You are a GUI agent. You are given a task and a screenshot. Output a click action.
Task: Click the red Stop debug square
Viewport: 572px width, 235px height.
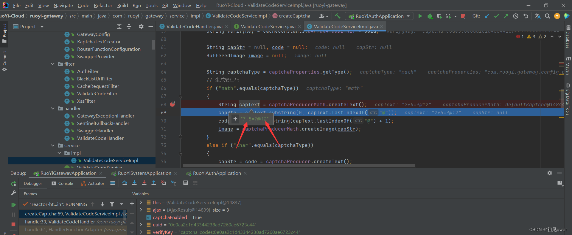(x=13, y=224)
